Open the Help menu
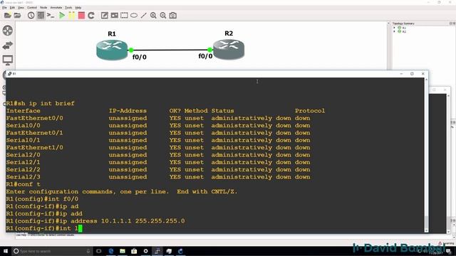Image resolution: width=456 pixels, height=256 pixels. [x=78, y=8]
